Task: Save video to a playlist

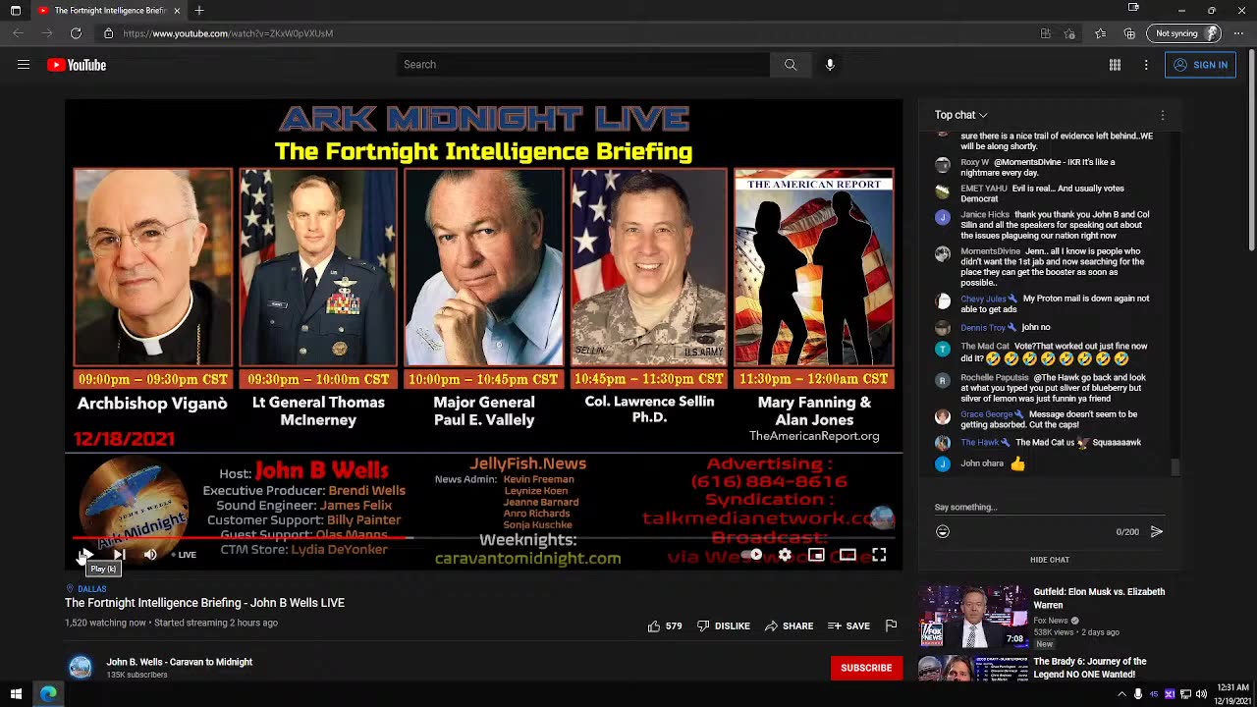Action: point(849,625)
